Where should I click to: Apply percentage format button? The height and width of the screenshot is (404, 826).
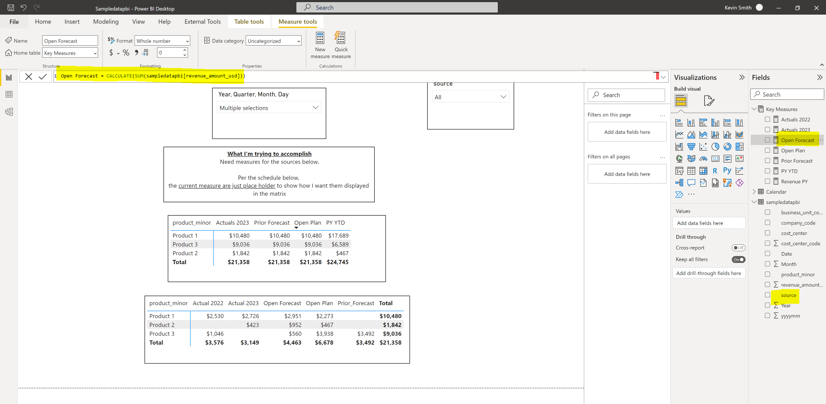pos(126,52)
